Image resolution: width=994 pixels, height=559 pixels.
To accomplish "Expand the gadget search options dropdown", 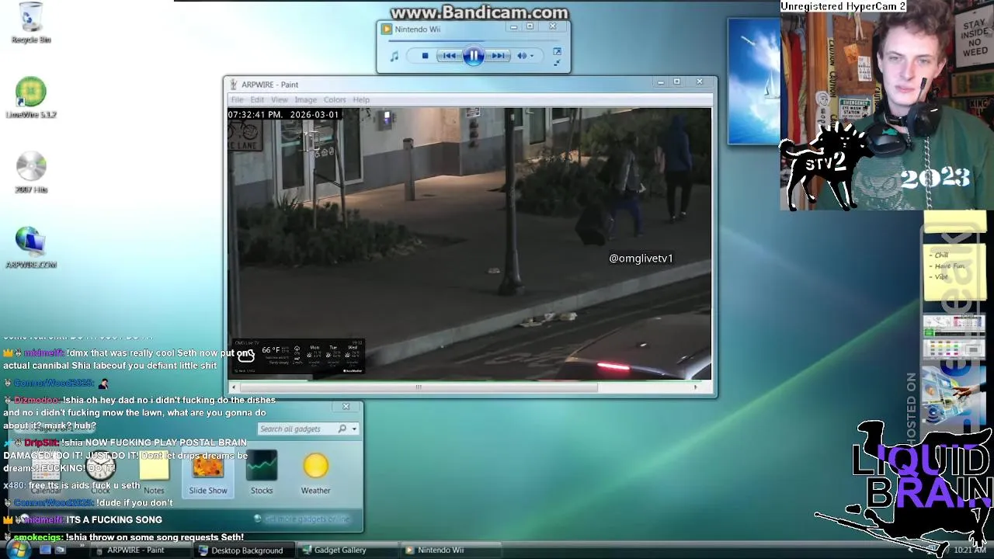I will coord(354,429).
